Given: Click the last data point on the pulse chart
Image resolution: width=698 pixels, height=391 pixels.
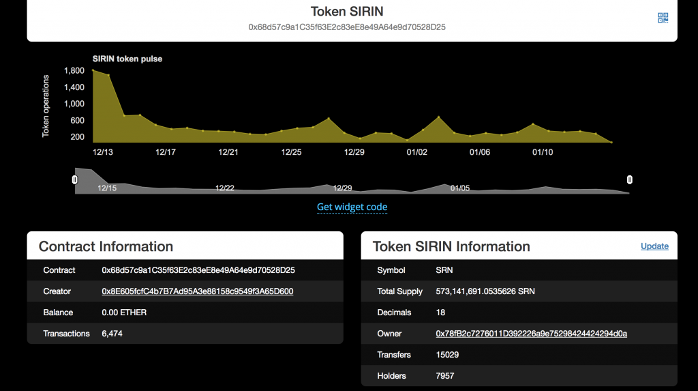Looking at the screenshot, I should coord(611,143).
